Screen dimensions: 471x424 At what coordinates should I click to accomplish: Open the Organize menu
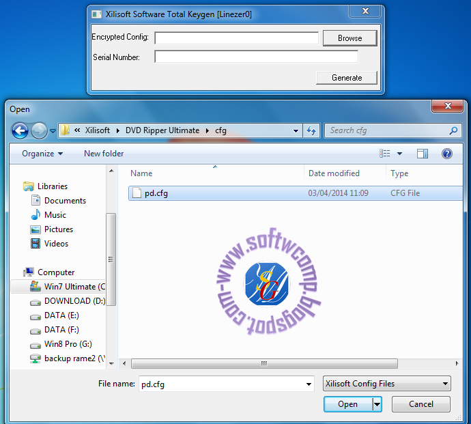pos(42,154)
